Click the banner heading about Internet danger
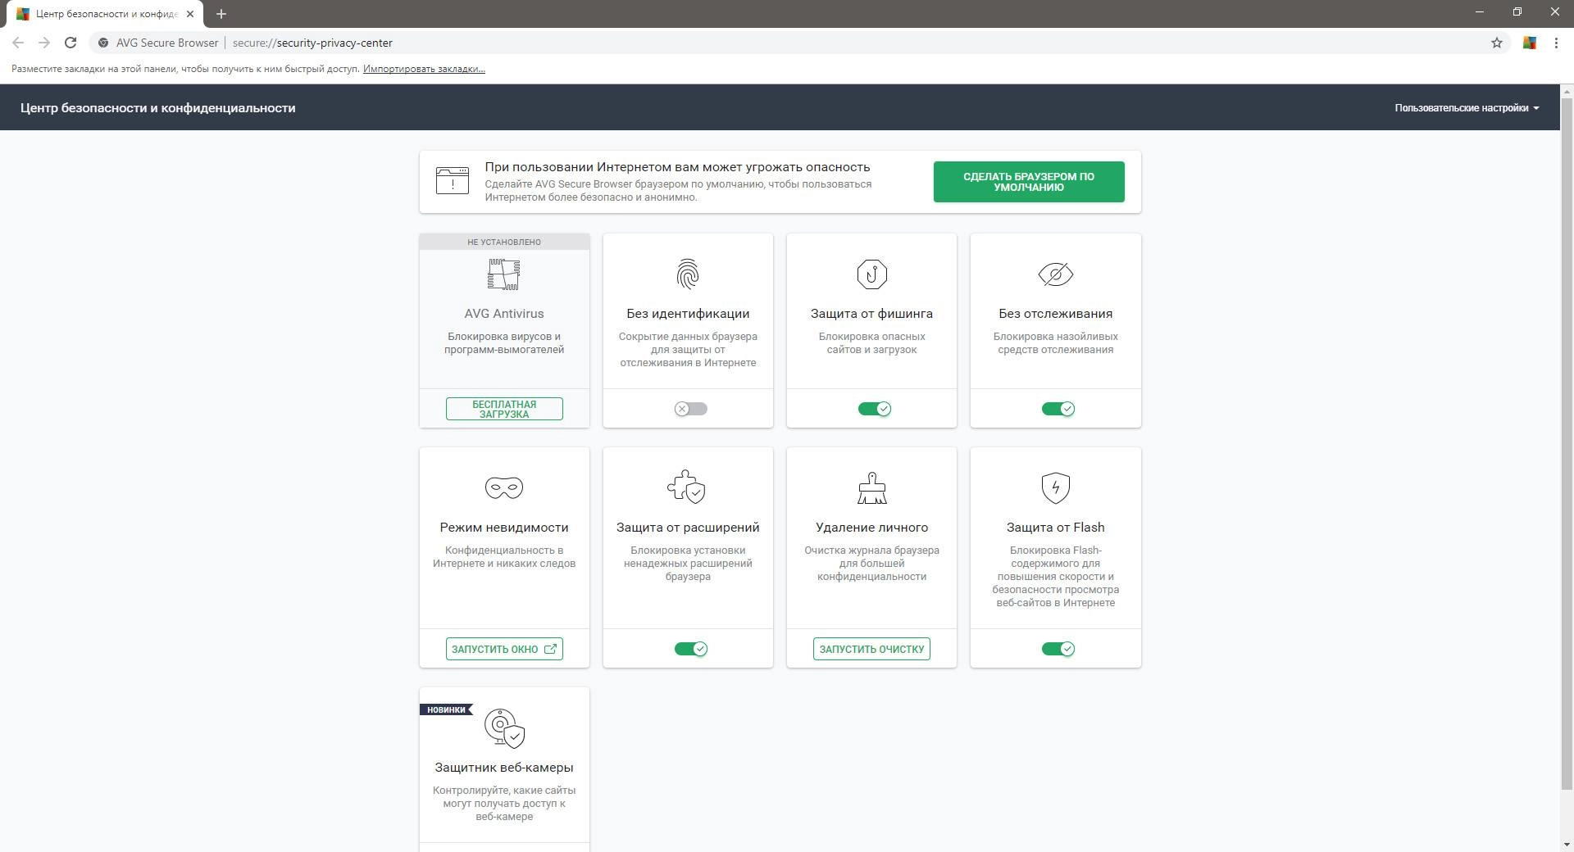This screenshot has height=852, width=1574. (677, 167)
